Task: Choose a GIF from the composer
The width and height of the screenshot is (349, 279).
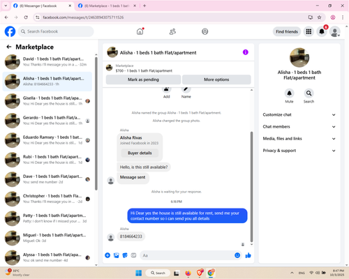Action: tap(133, 255)
